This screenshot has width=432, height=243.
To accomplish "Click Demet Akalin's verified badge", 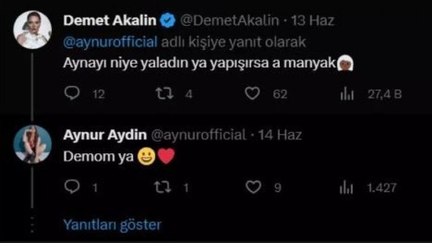I will pyautogui.click(x=168, y=21).
